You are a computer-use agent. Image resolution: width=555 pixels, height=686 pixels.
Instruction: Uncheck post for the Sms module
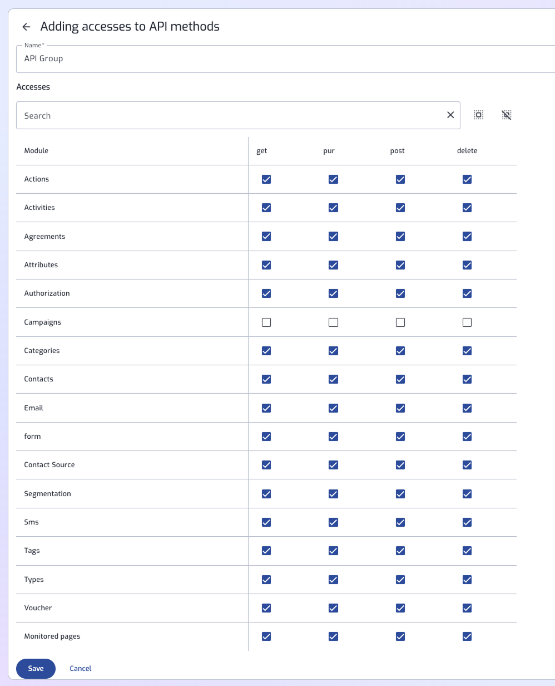coord(400,522)
